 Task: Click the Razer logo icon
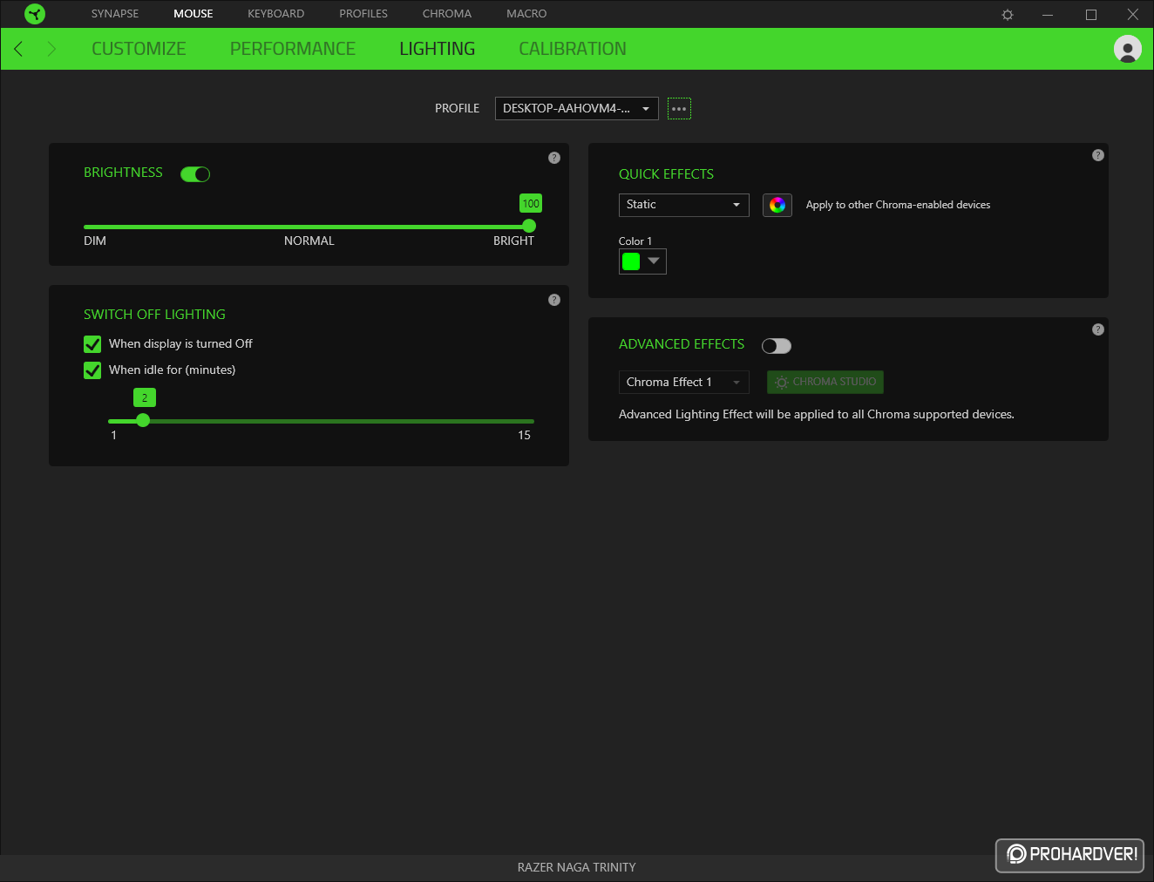click(34, 14)
